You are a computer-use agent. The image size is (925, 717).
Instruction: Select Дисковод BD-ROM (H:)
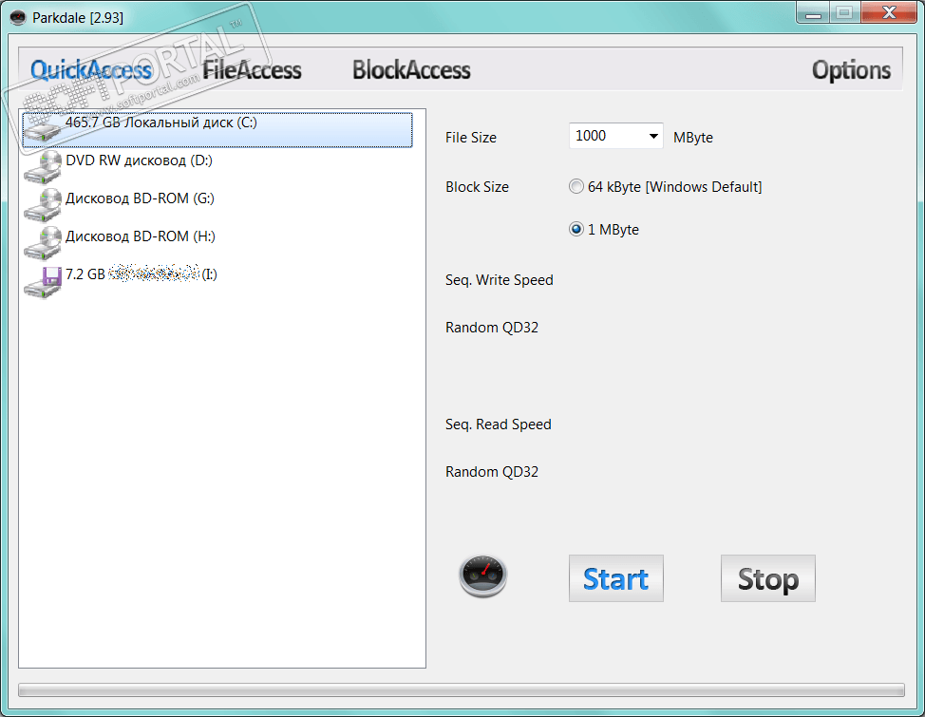pos(141,236)
